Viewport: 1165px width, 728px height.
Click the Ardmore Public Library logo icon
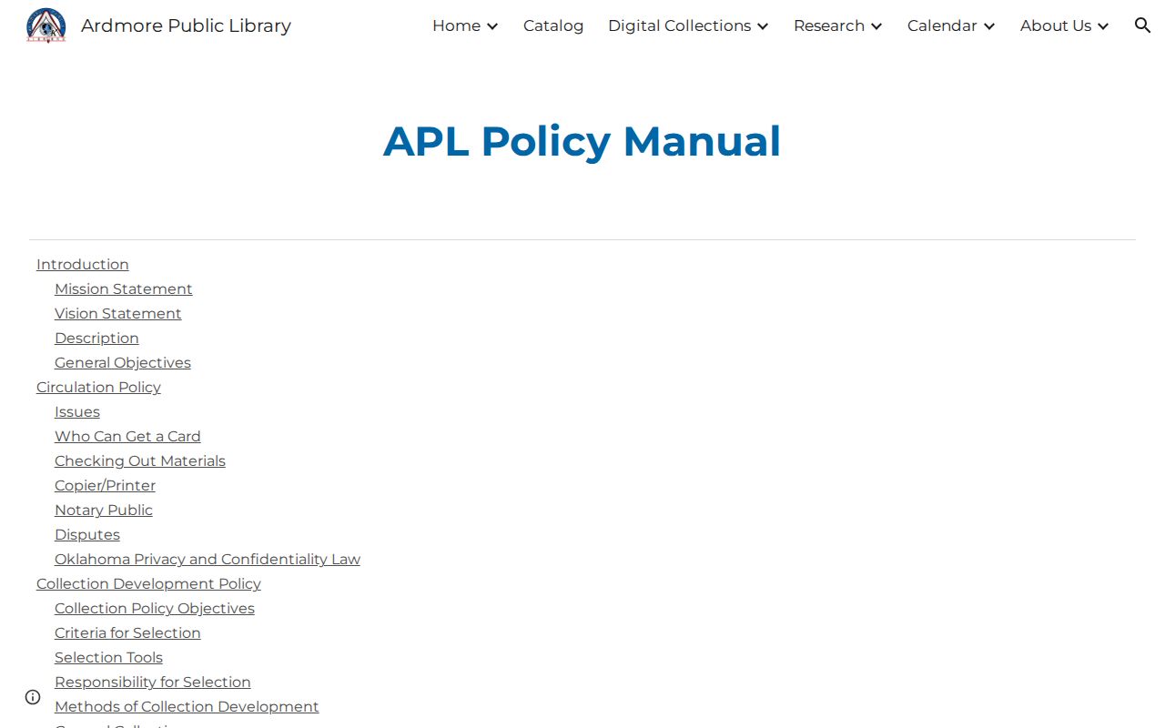[46, 25]
